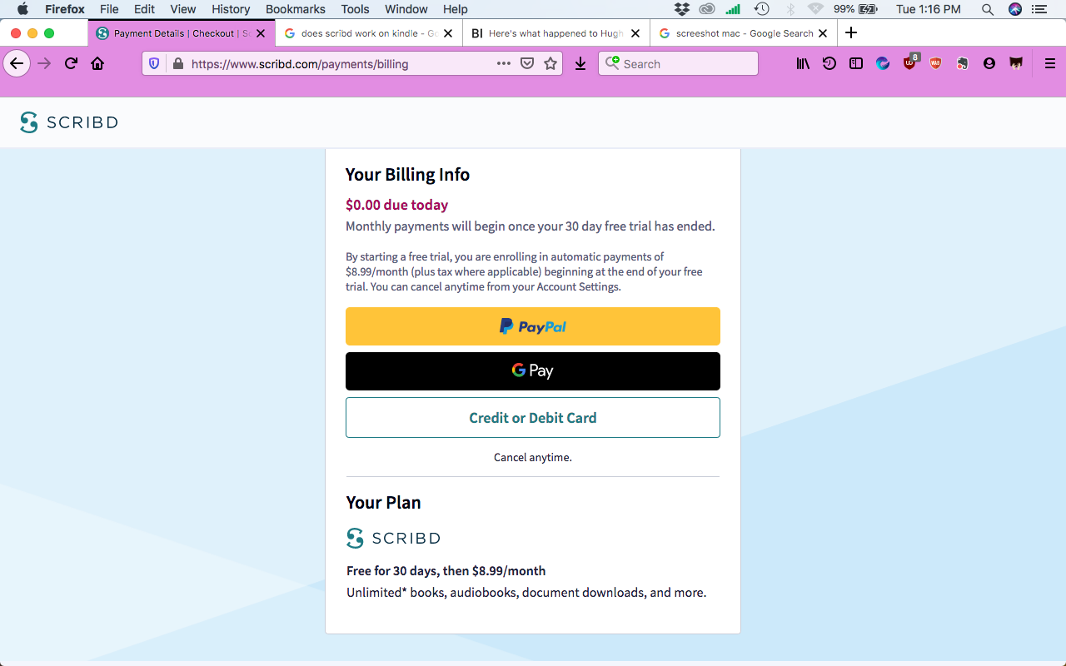Open the Firefox account avatar icon
Viewport: 1066px width, 666px height.
(x=989, y=63)
